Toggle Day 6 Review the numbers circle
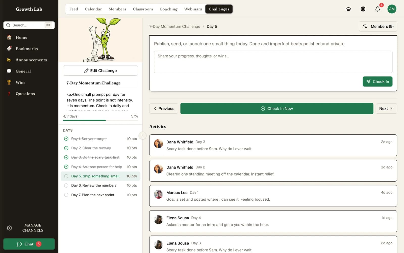This screenshot has width=404, height=253. coord(66,185)
